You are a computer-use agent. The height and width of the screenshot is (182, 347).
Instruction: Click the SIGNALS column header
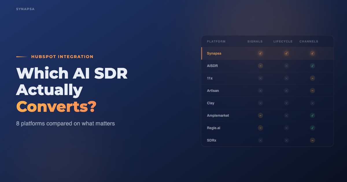point(255,42)
